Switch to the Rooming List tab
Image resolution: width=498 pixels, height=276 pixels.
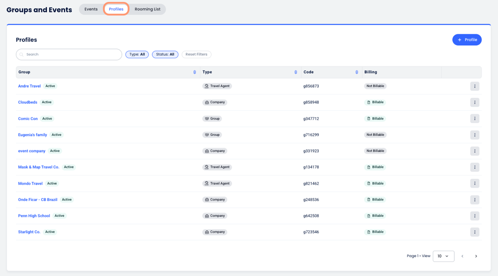pos(147,9)
